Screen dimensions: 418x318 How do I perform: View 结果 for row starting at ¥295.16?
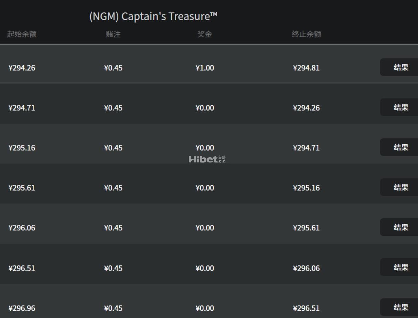pos(400,147)
